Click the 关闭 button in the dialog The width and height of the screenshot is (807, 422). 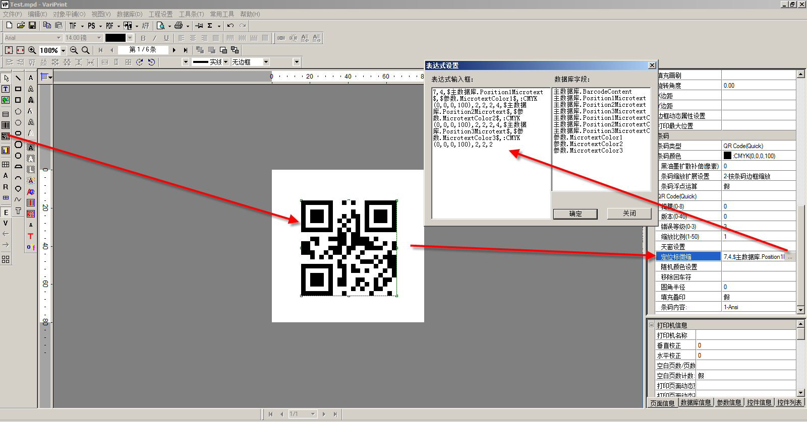629,214
